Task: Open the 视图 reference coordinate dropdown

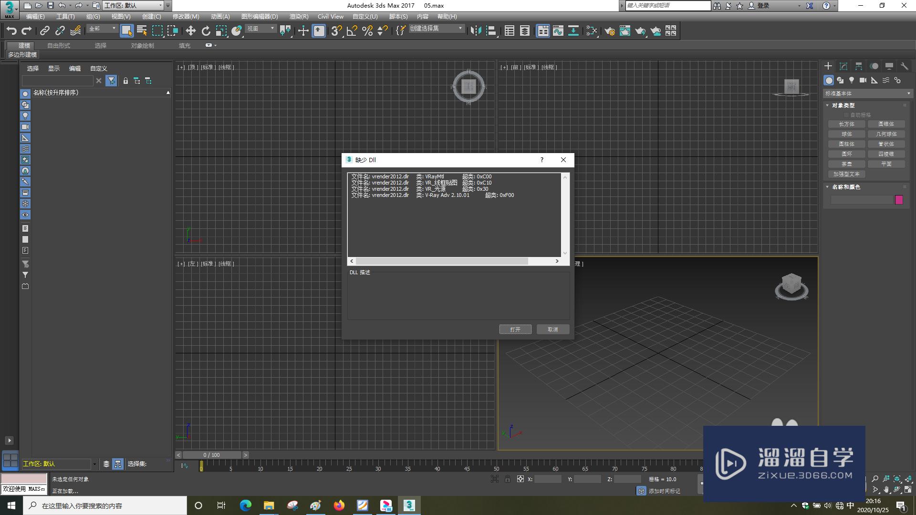Action: (260, 29)
